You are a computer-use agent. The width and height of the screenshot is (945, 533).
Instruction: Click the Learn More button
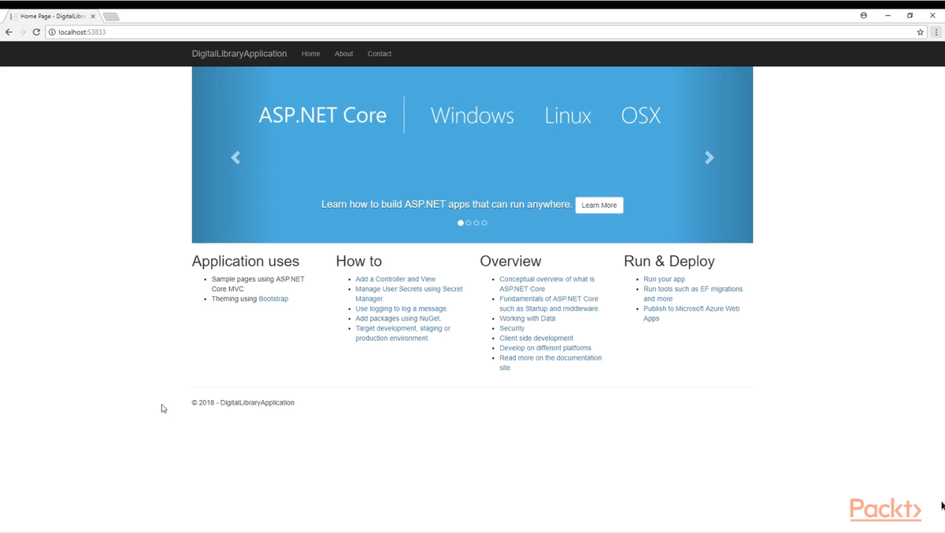[x=599, y=205]
